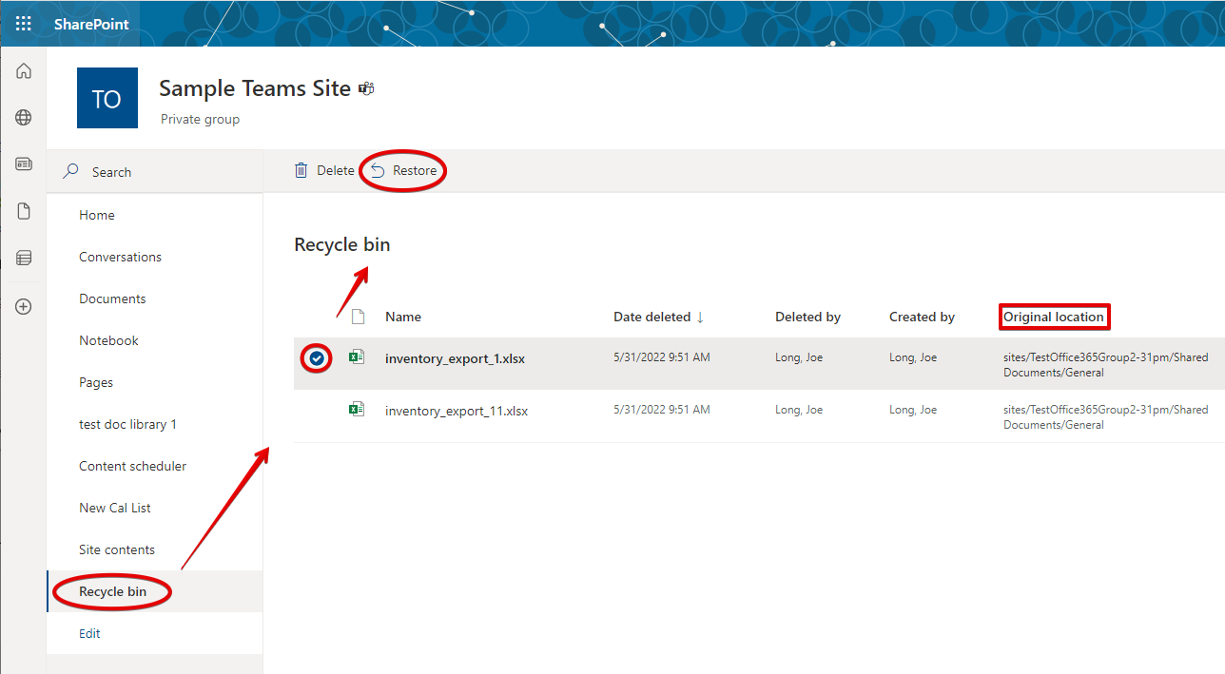Click the Create plus icon

click(x=24, y=307)
